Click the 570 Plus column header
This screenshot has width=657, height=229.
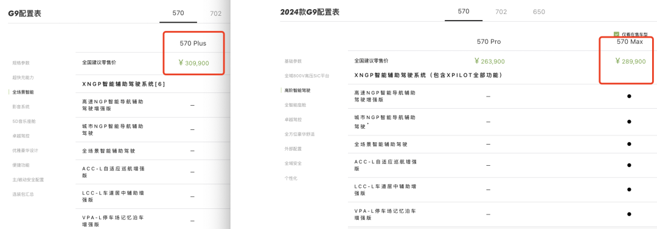pyautogui.click(x=193, y=43)
